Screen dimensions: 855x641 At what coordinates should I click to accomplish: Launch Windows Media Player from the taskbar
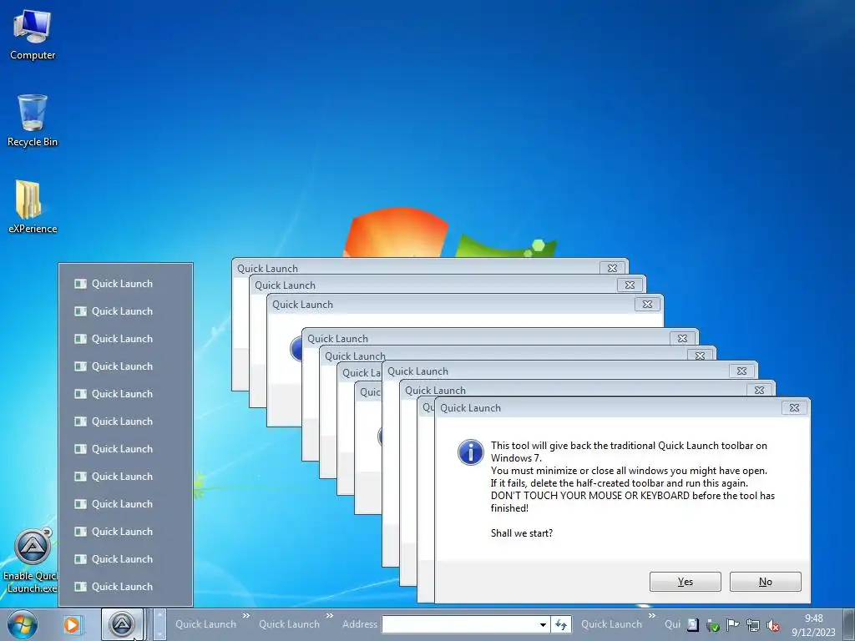tap(72, 624)
